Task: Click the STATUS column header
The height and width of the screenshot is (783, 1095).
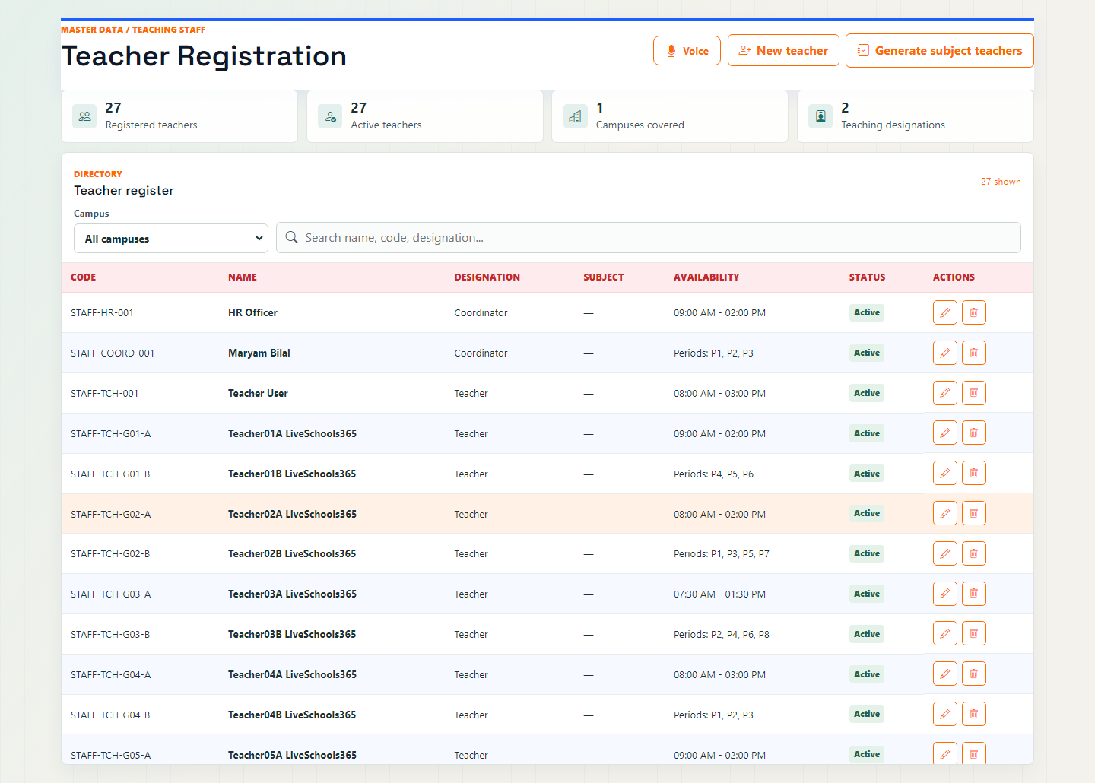Action: click(867, 277)
